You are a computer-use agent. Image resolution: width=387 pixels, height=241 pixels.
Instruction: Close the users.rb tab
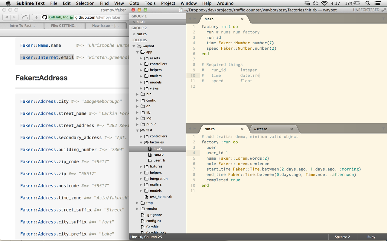291,129
